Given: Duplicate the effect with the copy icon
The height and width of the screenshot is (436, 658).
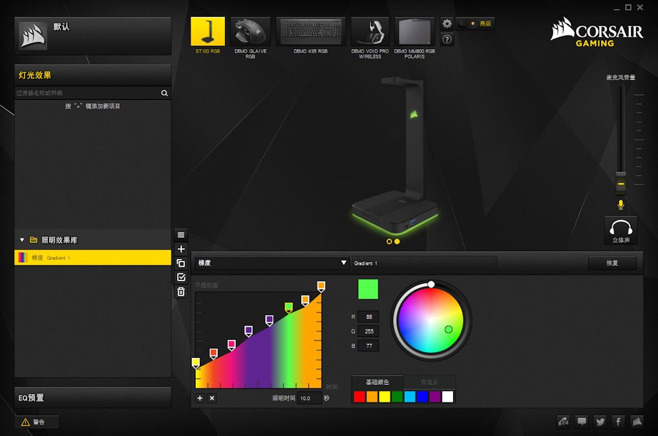Looking at the screenshot, I should point(181,264).
